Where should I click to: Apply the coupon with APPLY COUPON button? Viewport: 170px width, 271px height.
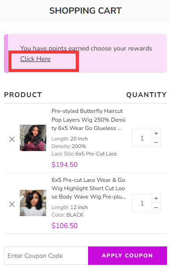(x=127, y=256)
